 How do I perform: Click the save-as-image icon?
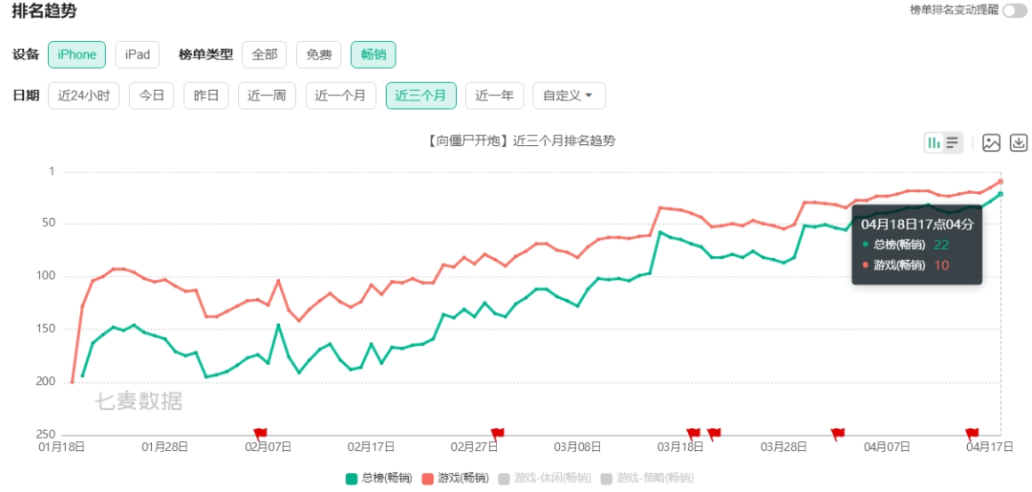click(x=991, y=143)
